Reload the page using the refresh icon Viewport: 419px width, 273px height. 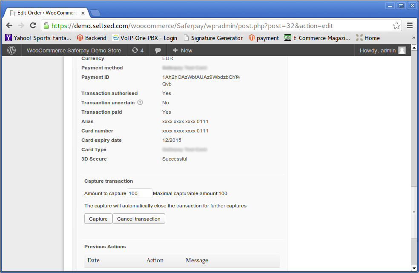click(x=33, y=26)
